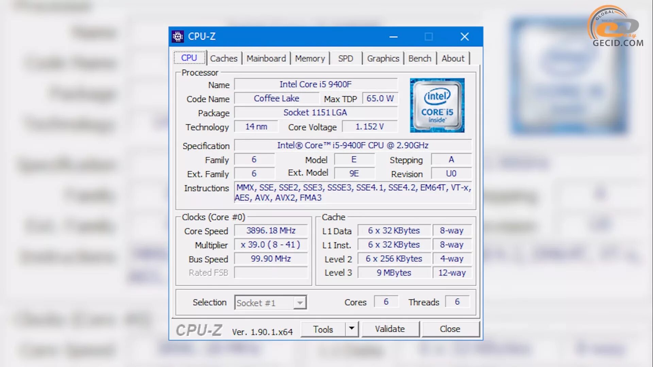Minimize the CPU-Z window
Screen dimensions: 653x367
(x=394, y=37)
